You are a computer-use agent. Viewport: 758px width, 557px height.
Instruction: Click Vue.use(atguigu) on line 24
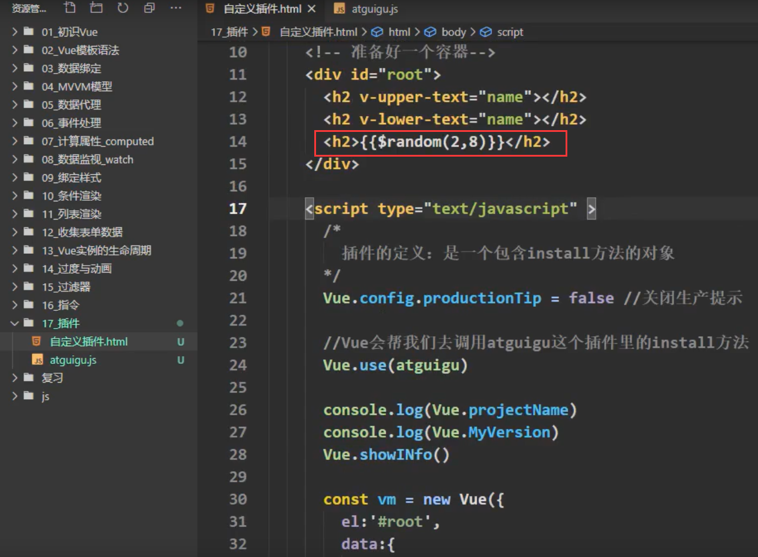(x=395, y=365)
